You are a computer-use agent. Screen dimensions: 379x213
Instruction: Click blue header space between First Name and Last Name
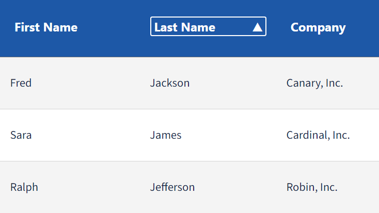click(114, 27)
